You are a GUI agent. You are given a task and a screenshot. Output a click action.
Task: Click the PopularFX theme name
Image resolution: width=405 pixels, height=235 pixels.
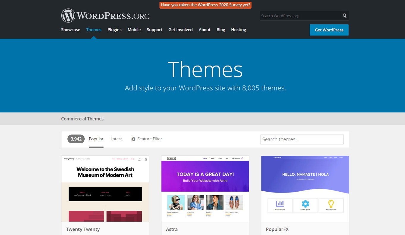tap(277, 229)
